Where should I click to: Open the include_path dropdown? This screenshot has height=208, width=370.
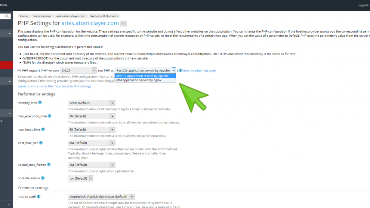101,197
